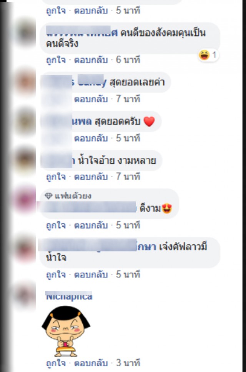This screenshot has height=372, width=246.
Task: Click the laughing reaction emoji with count 1
Action: click(x=204, y=55)
